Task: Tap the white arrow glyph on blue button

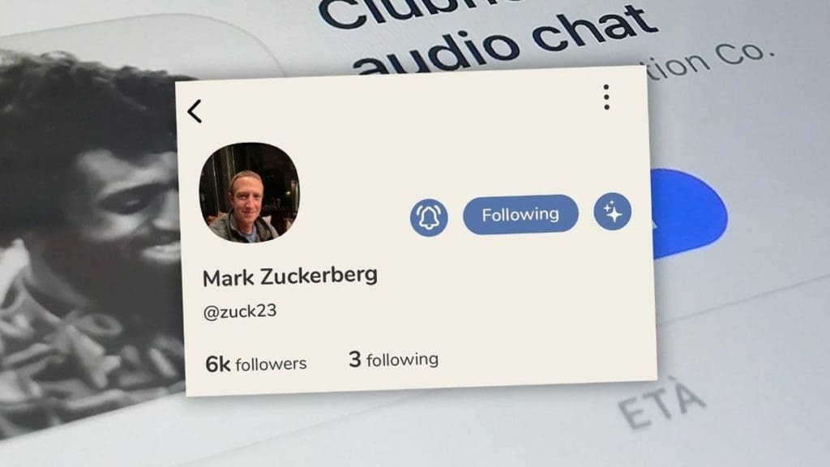Action: click(653, 225)
